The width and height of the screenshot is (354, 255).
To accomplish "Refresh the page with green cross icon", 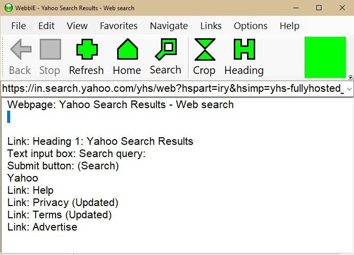I will pos(87,49).
